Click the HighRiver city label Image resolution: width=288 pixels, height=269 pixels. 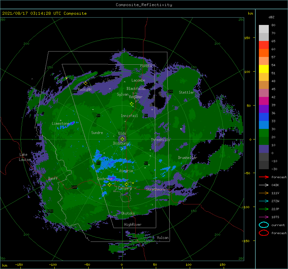(x=133, y=225)
